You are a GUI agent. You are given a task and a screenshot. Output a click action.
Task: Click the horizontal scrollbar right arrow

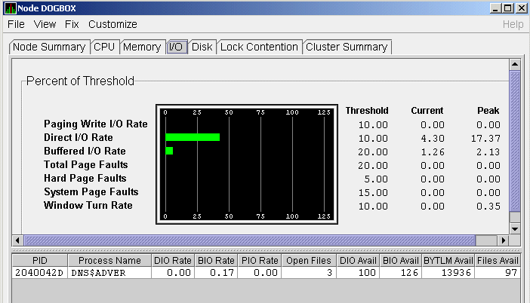coord(504,240)
